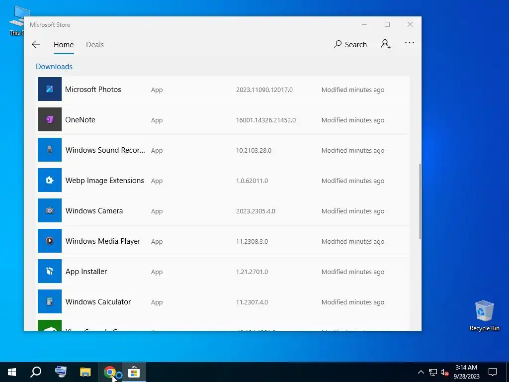The image size is (509, 382).
Task: Show hidden system tray icons
Action: 421,372
